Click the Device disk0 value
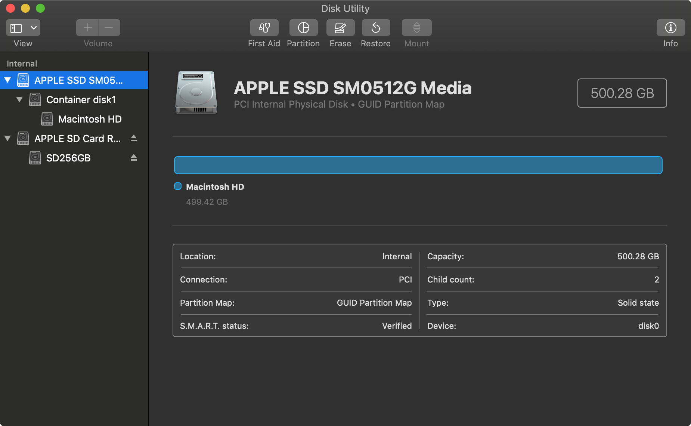The height and width of the screenshot is (426, 691). (648, 326)
